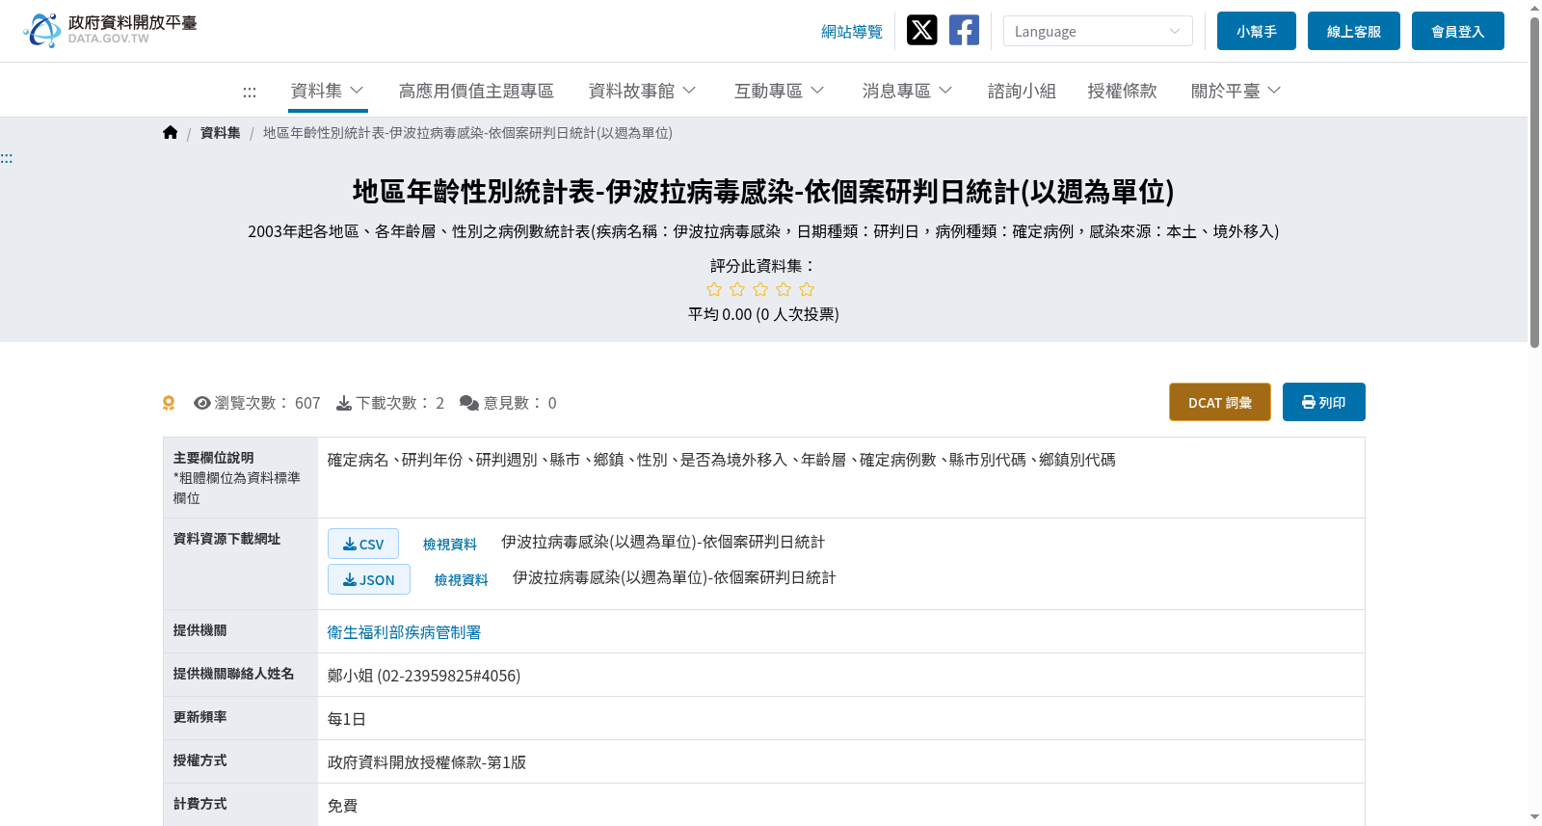Go to home via breadcrumb house icon
Viewport: 1542px width, 826px height.
pyautogui.click(x=171, y=133)
